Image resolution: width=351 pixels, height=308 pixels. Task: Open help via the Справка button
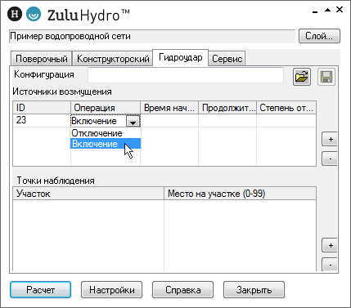click(x=183, y=290)
